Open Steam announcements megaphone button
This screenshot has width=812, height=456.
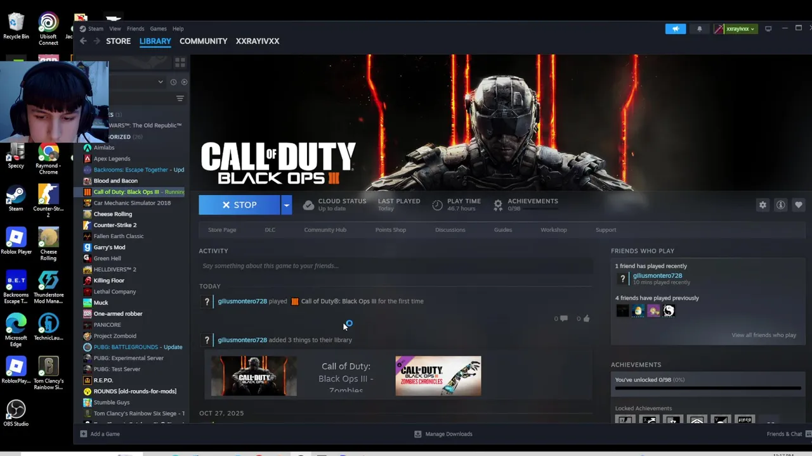(676, 28)
